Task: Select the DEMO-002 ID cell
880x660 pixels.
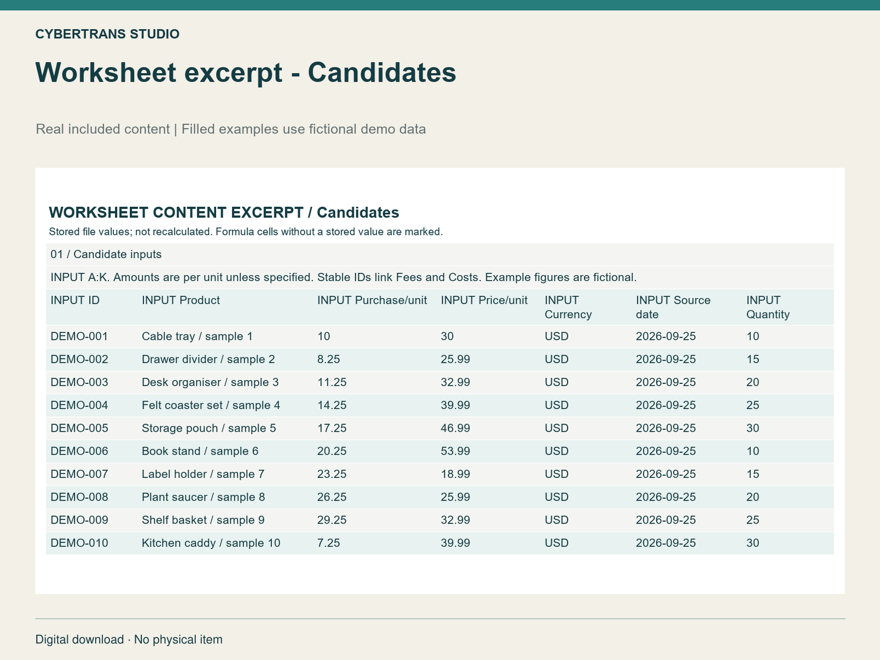Action: [x=79, y=360]
